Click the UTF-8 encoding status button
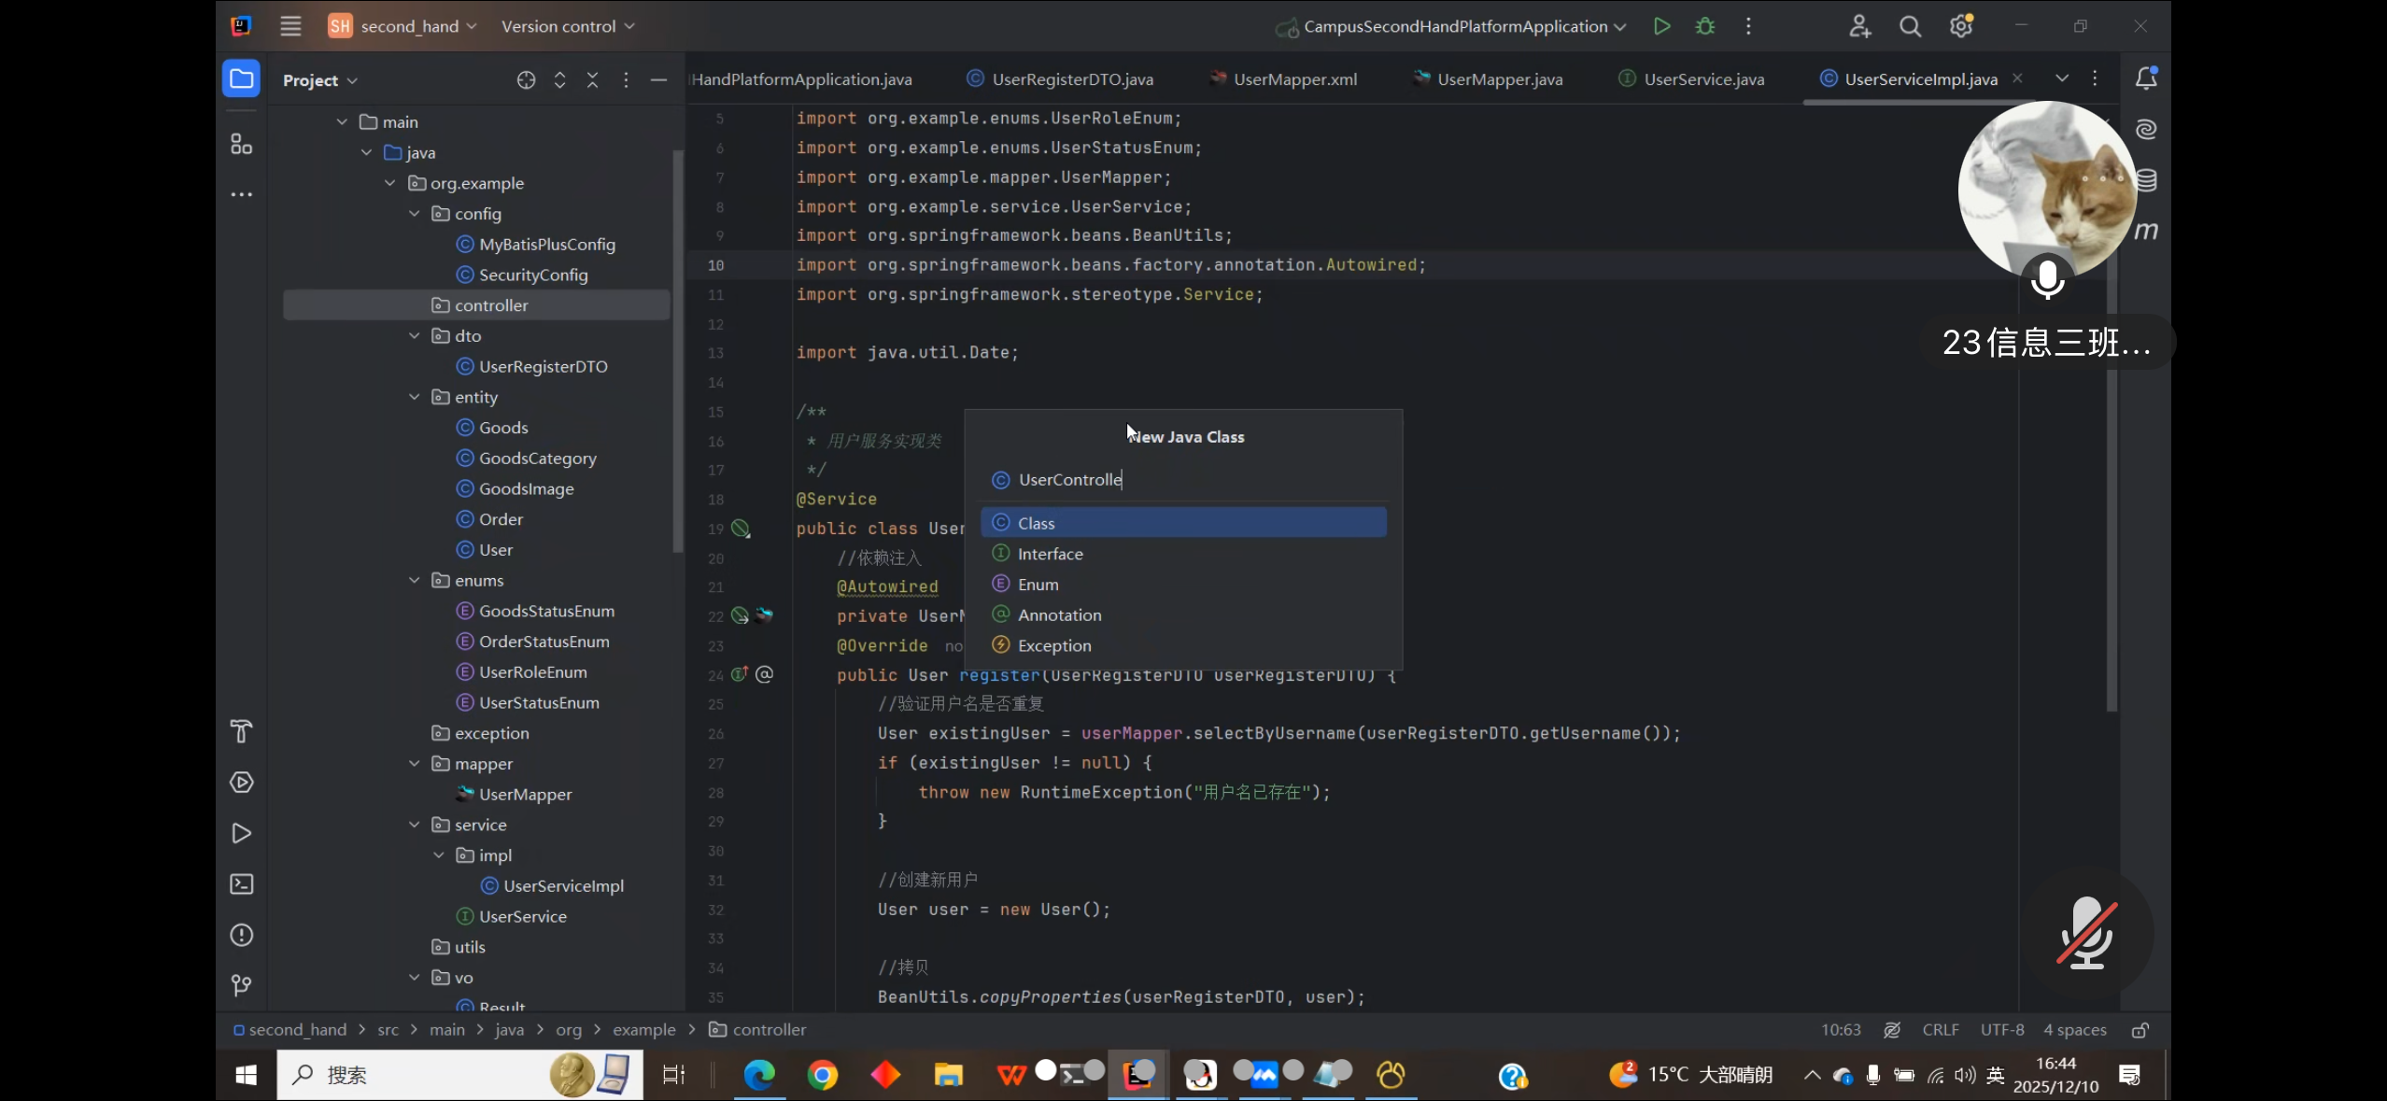This screenshot has width=2387, height=1101. click(2002, 1030)
